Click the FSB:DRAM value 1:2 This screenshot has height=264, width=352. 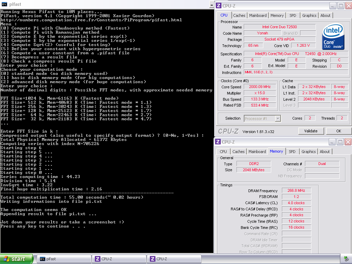click(x=296, y=197)
